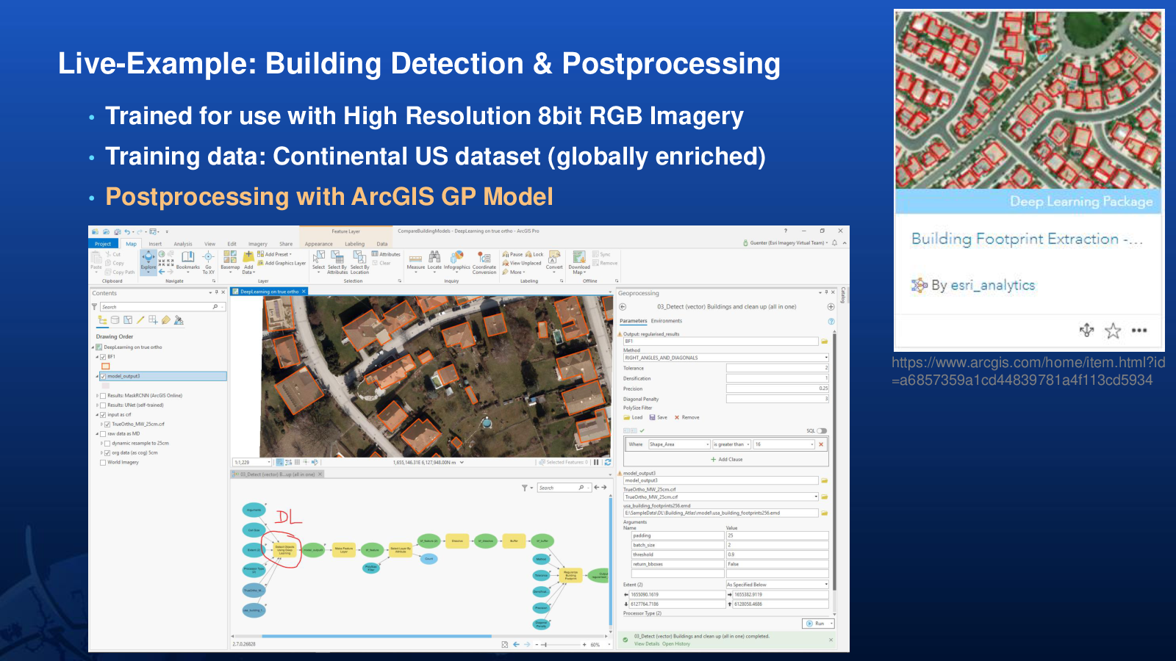Switch to the Insert ribbon tab
This screenshot has width=1176, height=661.
tap(155, 244)
